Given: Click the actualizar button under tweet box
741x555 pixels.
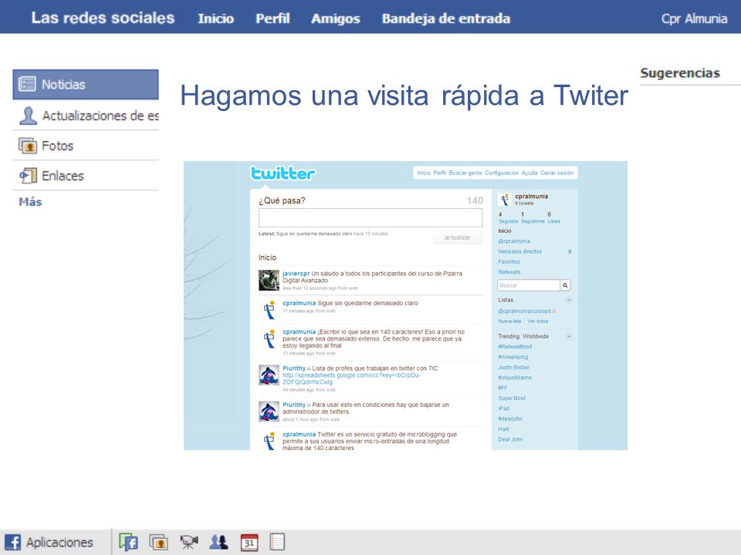Looking at the screenshot, I should click(x=458, y=237).
